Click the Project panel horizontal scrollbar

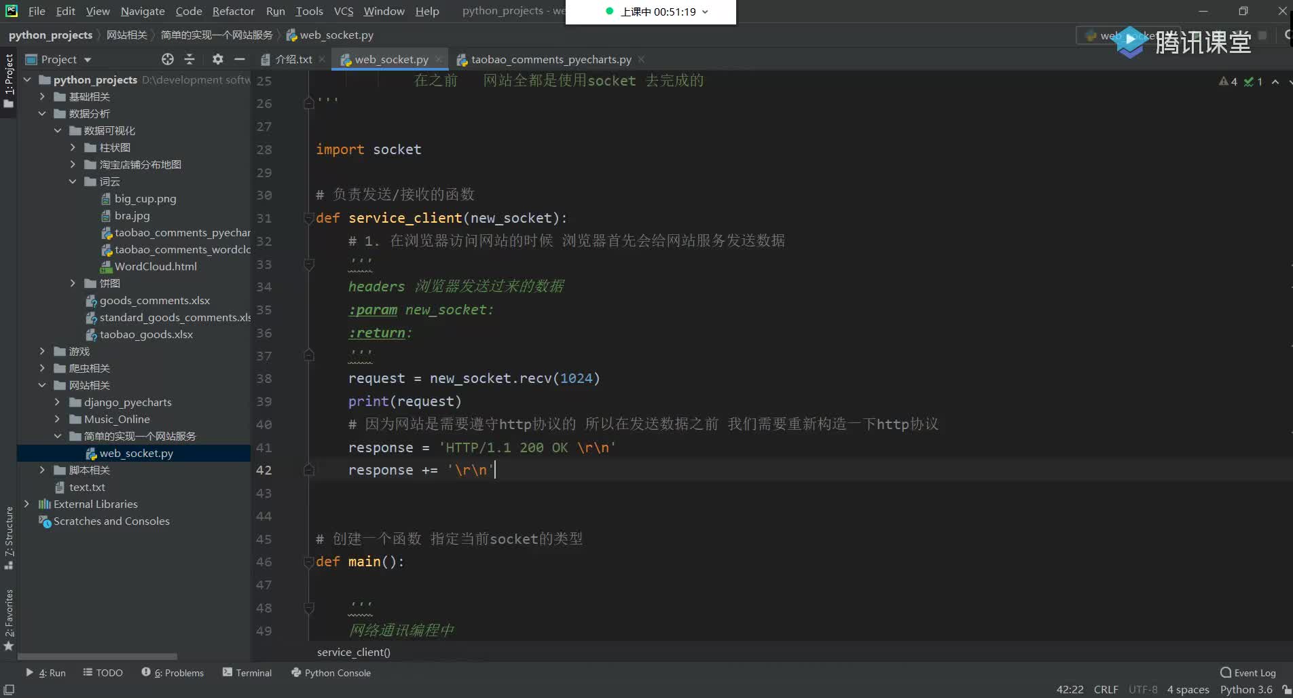click(97, 657)
